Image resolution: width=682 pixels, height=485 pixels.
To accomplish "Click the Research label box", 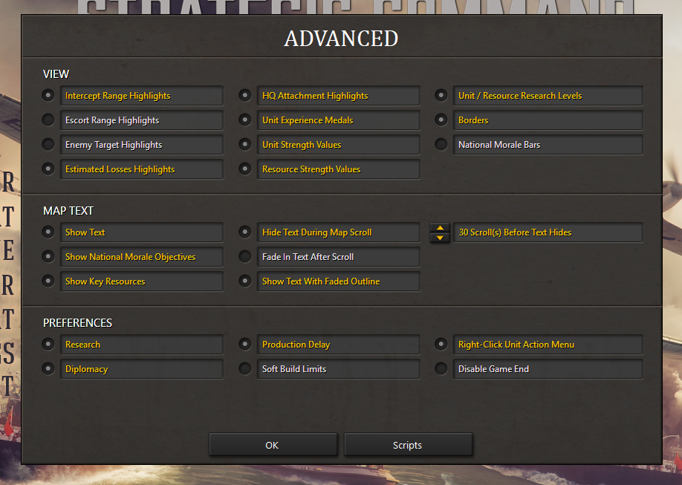I will (141, 345).
